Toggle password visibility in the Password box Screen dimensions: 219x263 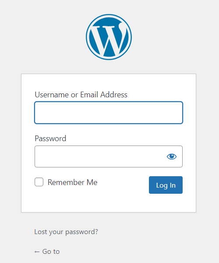pos(172,156)
